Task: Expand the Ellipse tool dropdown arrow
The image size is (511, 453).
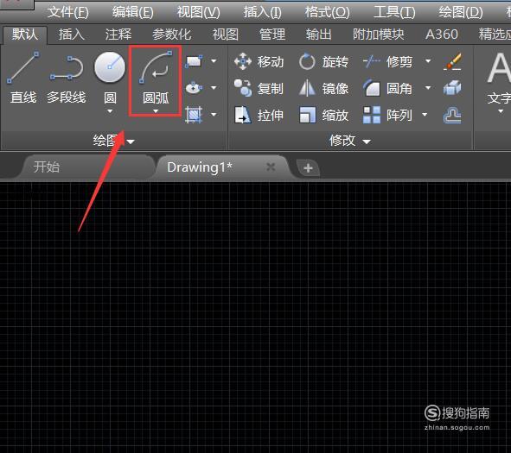Action: 214,87
